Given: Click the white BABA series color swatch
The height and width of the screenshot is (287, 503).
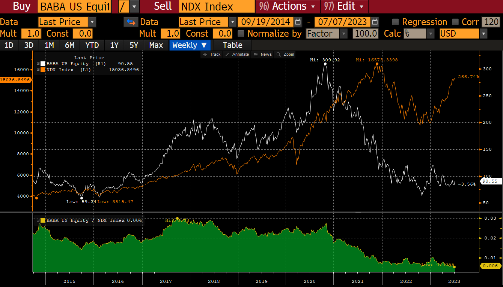Looking at the screenshot, I should 43,64.
